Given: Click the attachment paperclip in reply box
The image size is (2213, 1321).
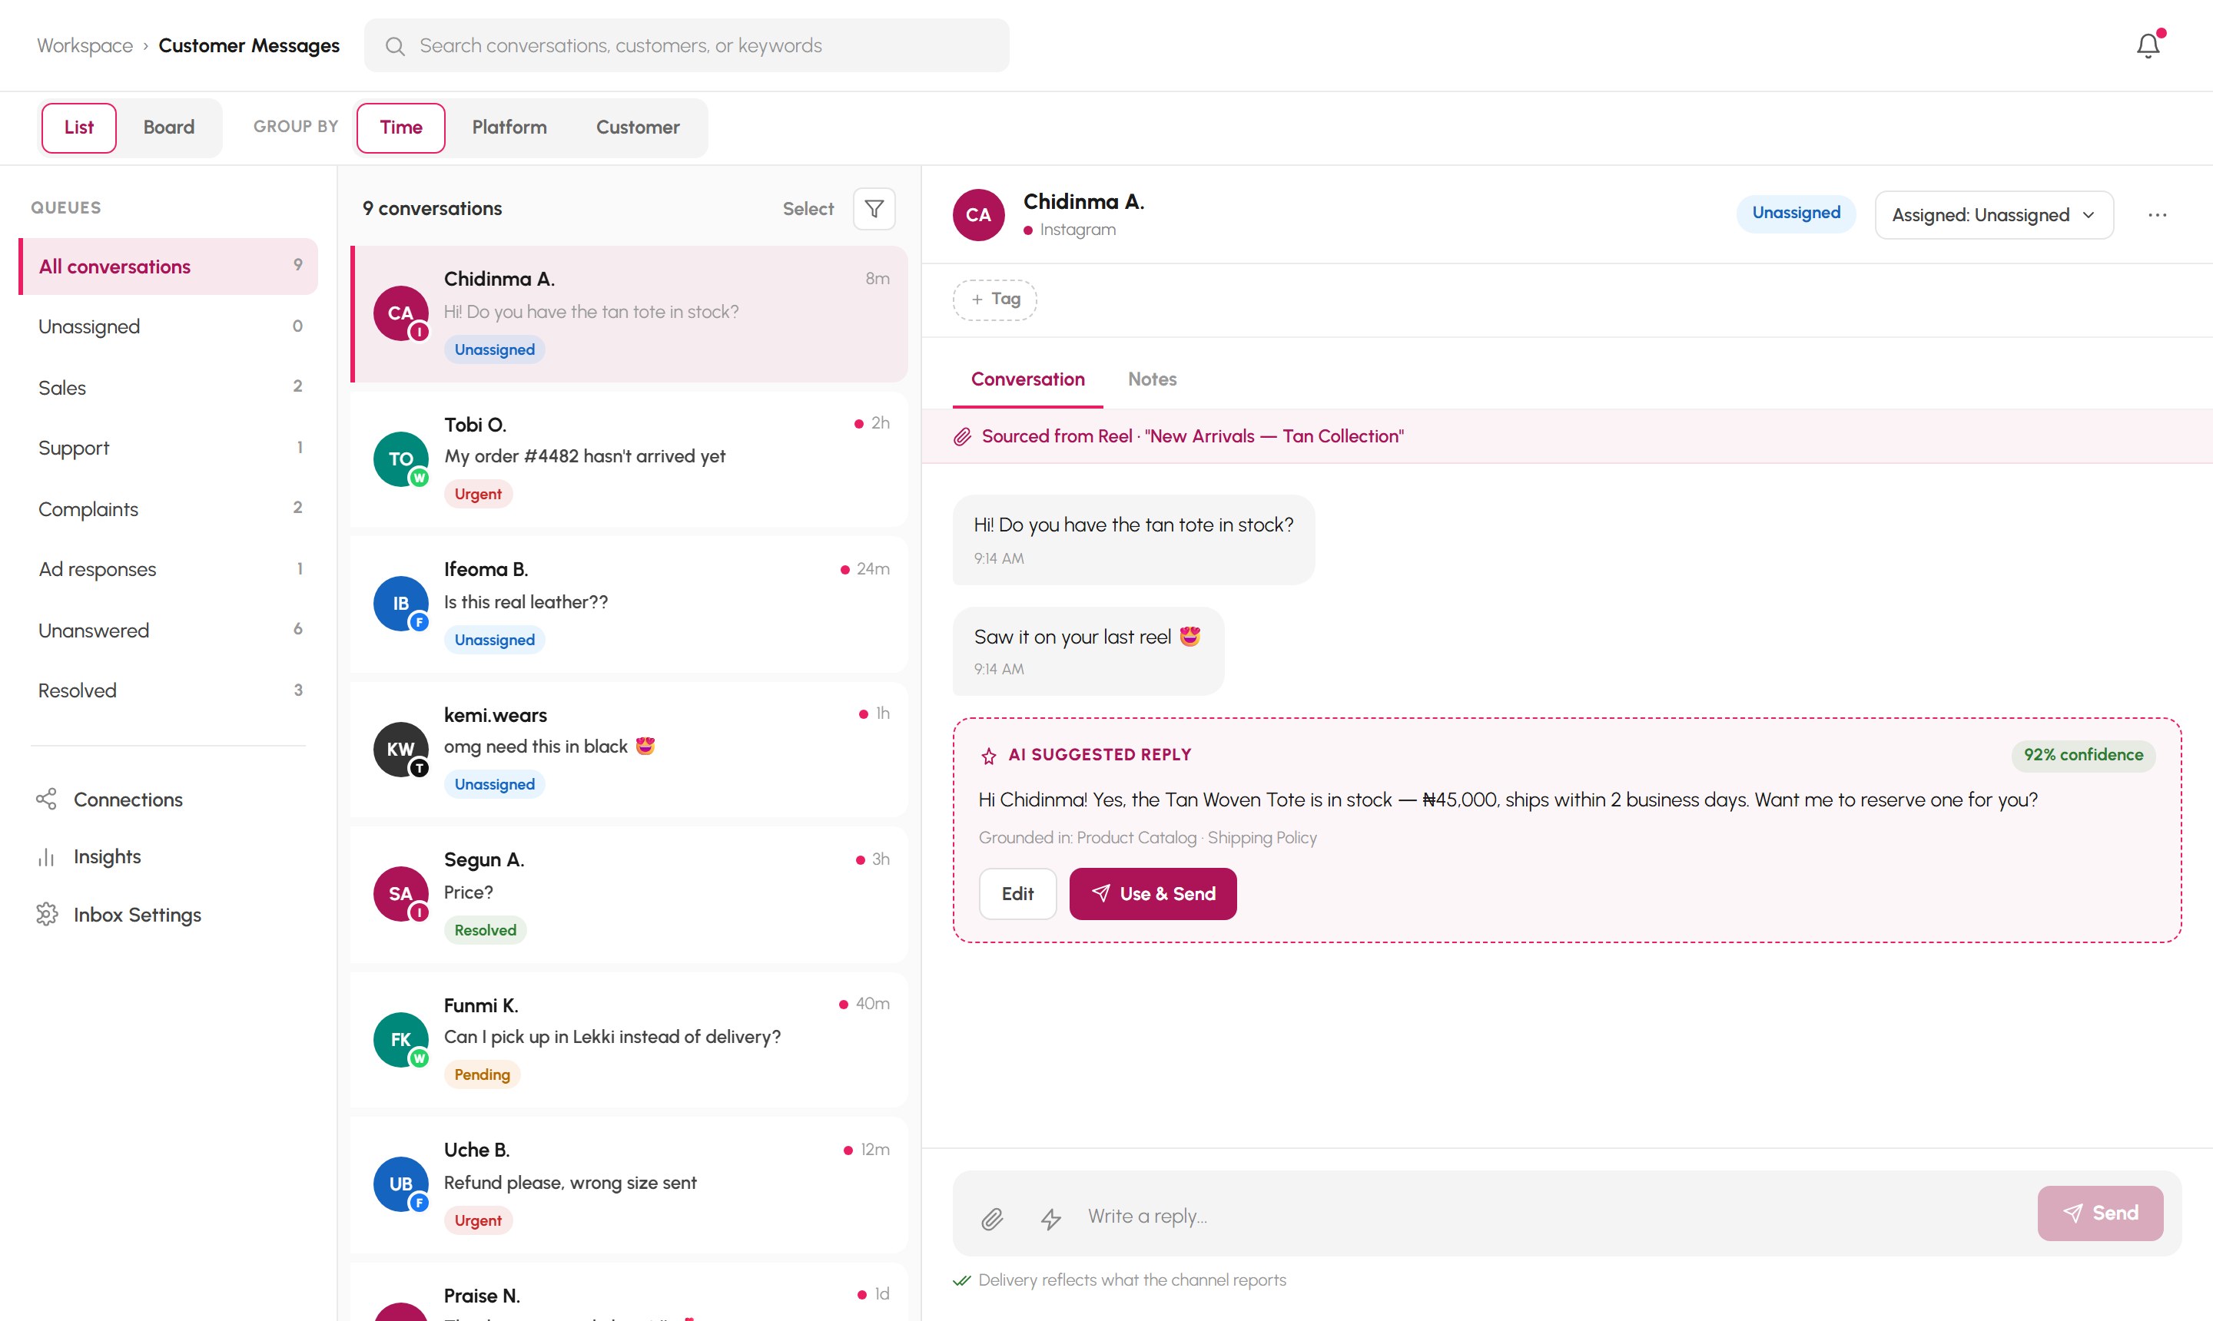Looking at the screenshot, I should (992, 1218).
